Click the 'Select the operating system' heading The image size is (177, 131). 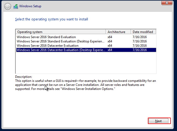point(52,19)
